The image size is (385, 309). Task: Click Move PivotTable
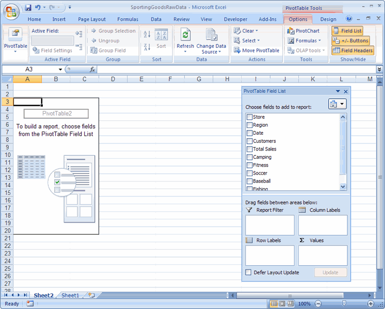coord(257,51)
